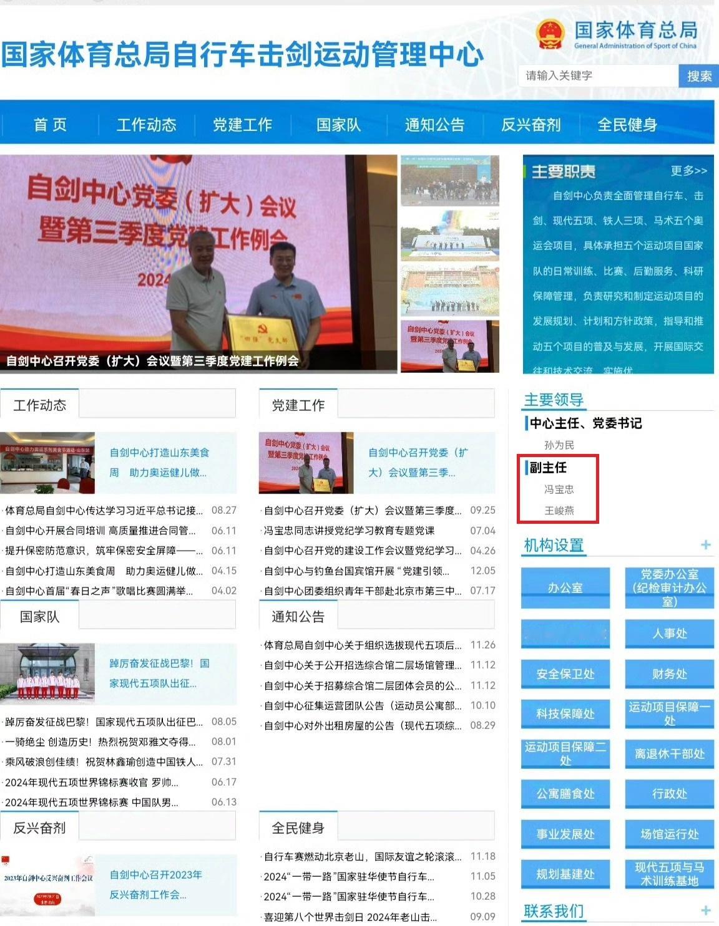Open notice 自剑中心关于公开招选综合馆二层场馆
The width and height of the screenshot is (719, 926).
[x=363, y=665]
